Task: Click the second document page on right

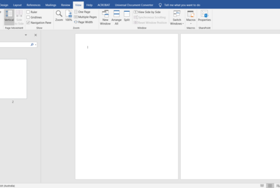Action: (230, 106)
